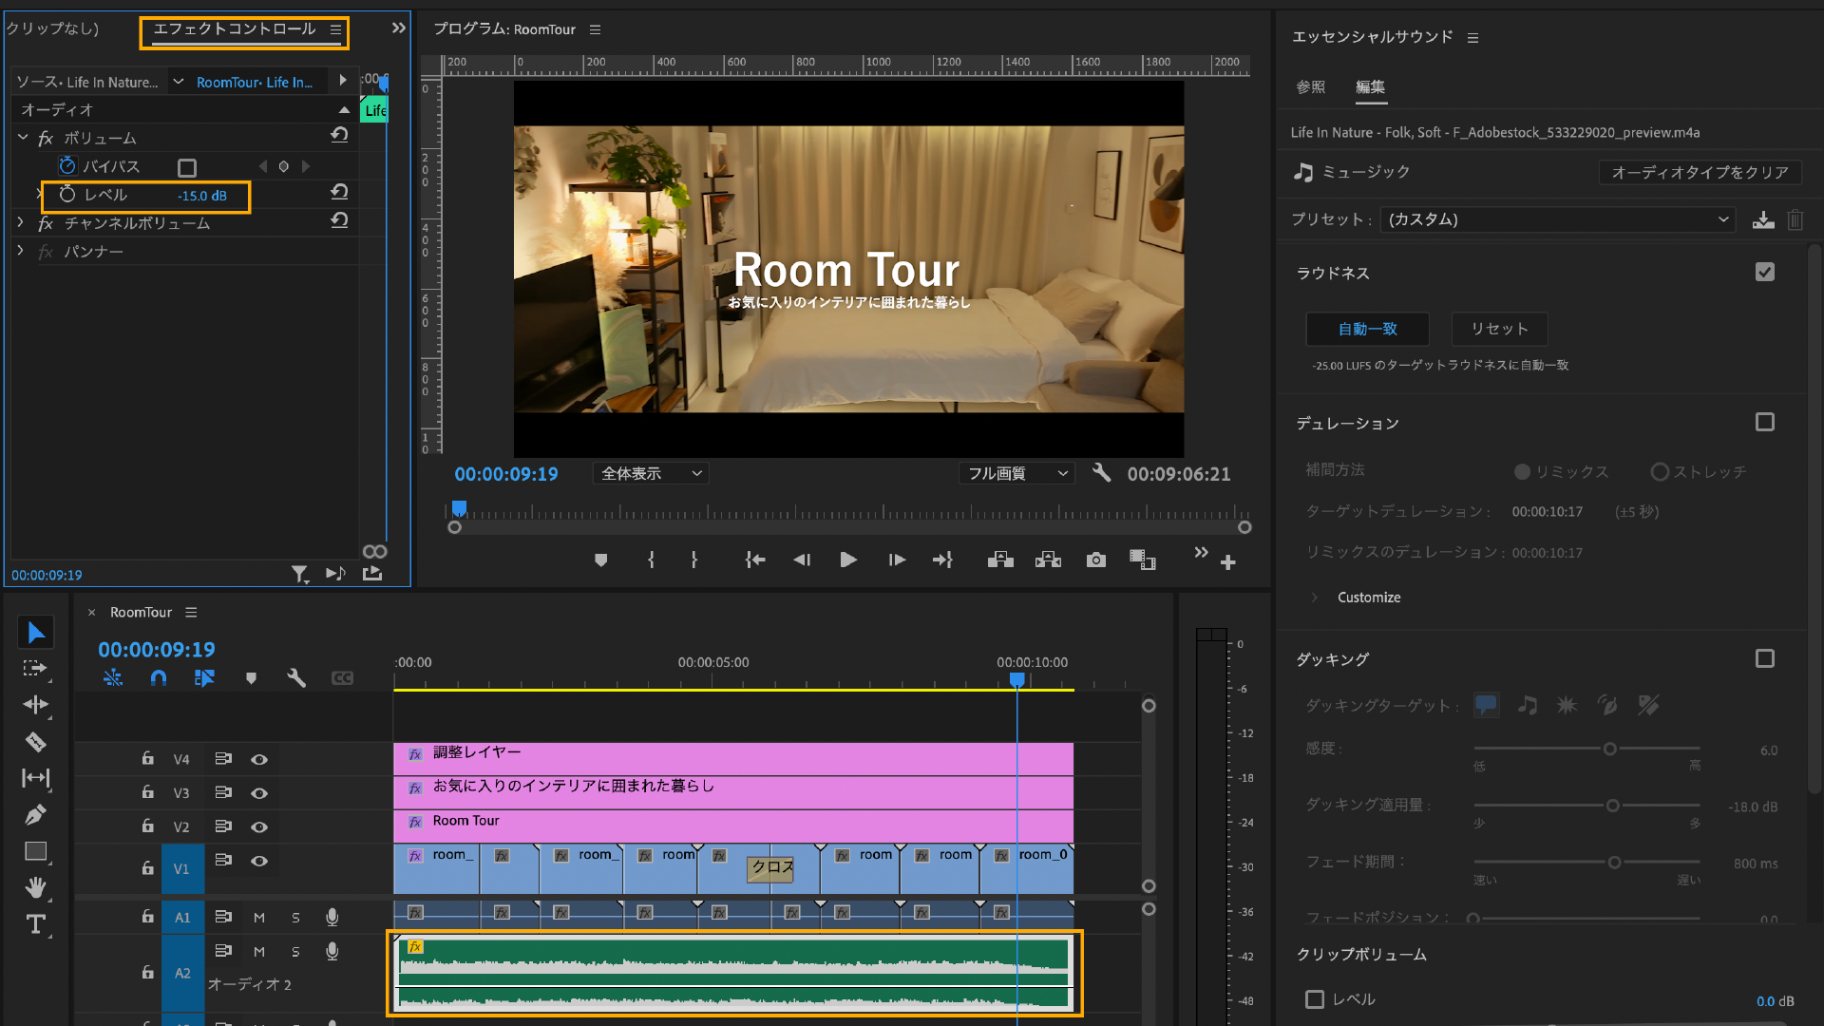Switch to the 参照 tab

(1310, 86)
